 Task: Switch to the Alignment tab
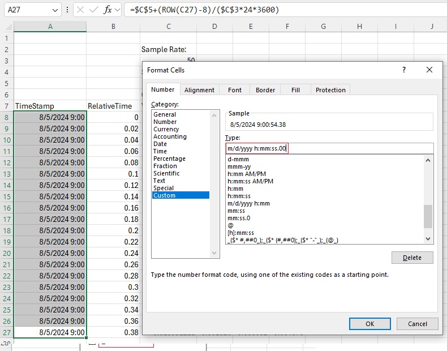199,90
